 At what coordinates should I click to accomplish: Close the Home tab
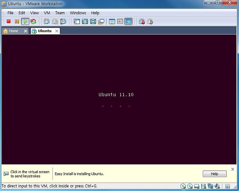[26, 31]
